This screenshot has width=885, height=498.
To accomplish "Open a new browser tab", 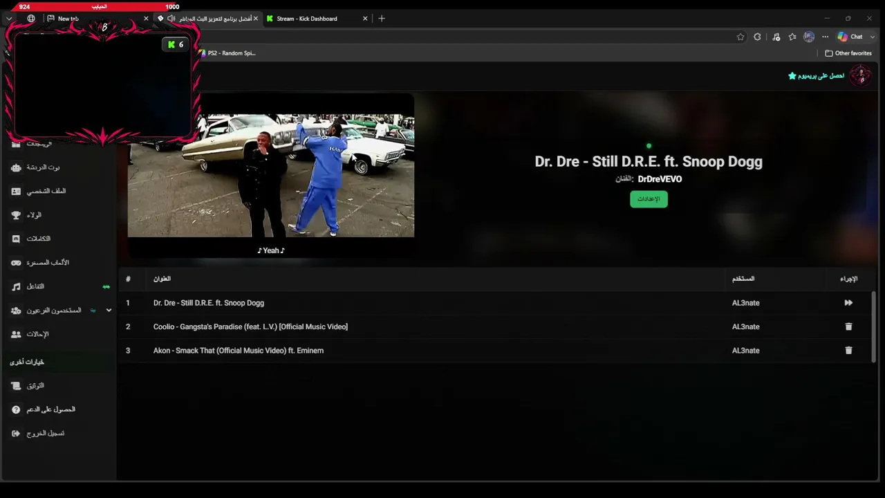I will click(381, 19).
